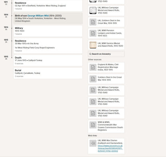Open George William Wild profile link
This screenshot has height=157, width=166.
pos(38,16)
